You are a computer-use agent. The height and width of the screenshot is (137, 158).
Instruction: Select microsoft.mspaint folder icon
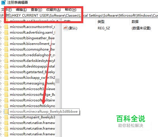(x=6, y=117)
